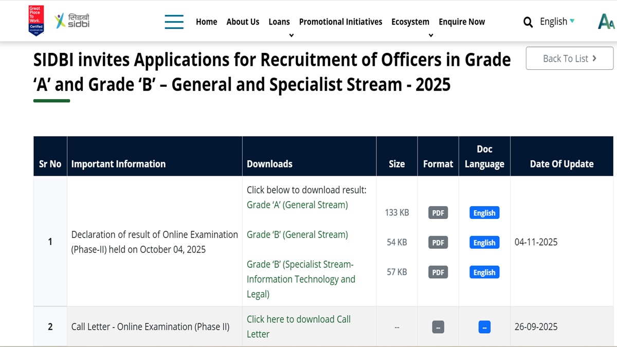Expand the Loans menu

pos(279,22)
